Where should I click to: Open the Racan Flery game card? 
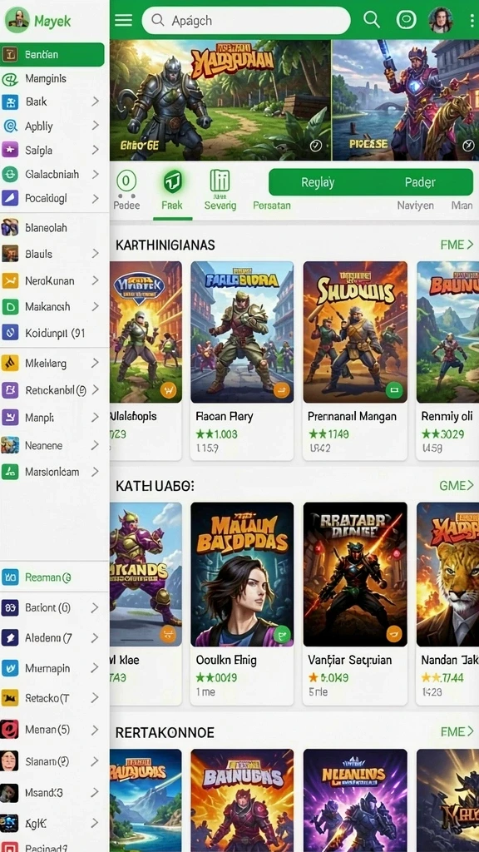pos(242,361)
